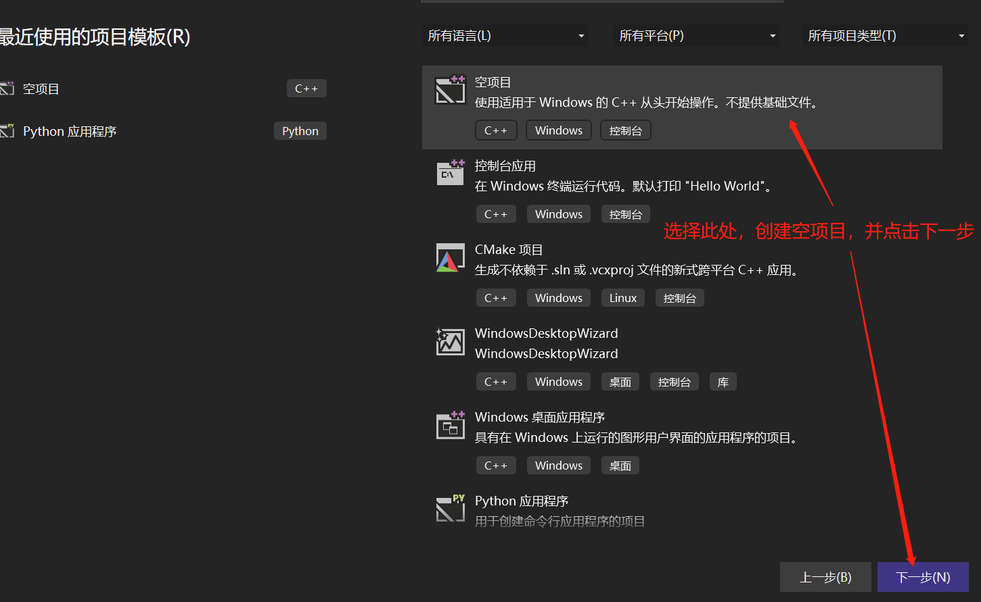
Task: Click the CMake description about .sln and .vcxproj
Action: click(x=638, y=270)
